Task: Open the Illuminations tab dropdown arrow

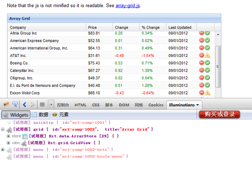Action: [x=198, y=105]
